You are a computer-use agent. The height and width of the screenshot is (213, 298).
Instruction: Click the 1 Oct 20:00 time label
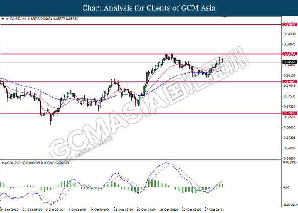coord(54,210)
